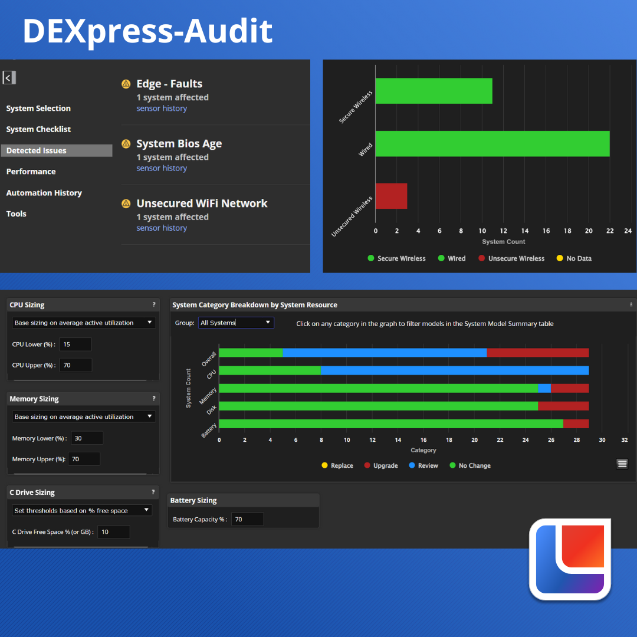
Task: Click the Unsecured Wireless red bar
Action: point(391,196)
